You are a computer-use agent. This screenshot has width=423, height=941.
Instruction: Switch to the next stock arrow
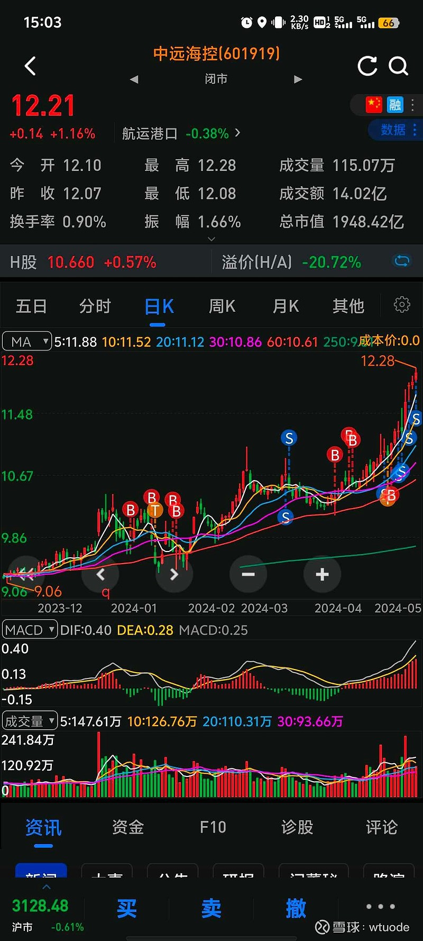tap(298, 79)
